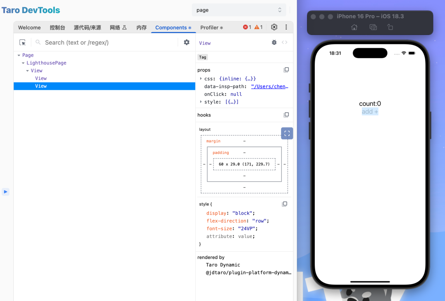Edit the flex-direction "row" style value
445x301 pixels.
tap(260, 221)
